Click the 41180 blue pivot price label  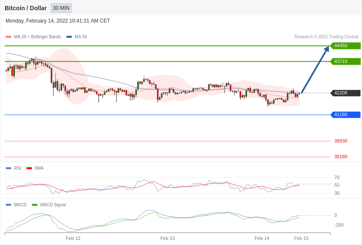pyautogui.click(x=346, y=114)
